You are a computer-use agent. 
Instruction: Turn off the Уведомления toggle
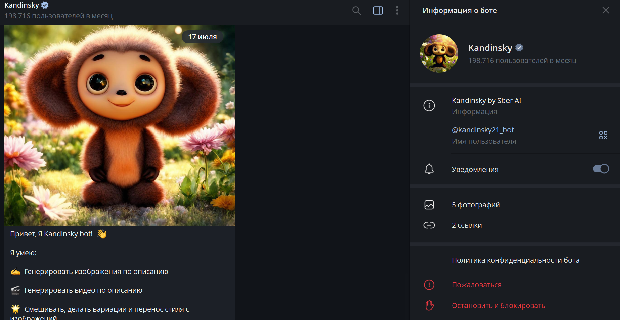click(601, 169)
